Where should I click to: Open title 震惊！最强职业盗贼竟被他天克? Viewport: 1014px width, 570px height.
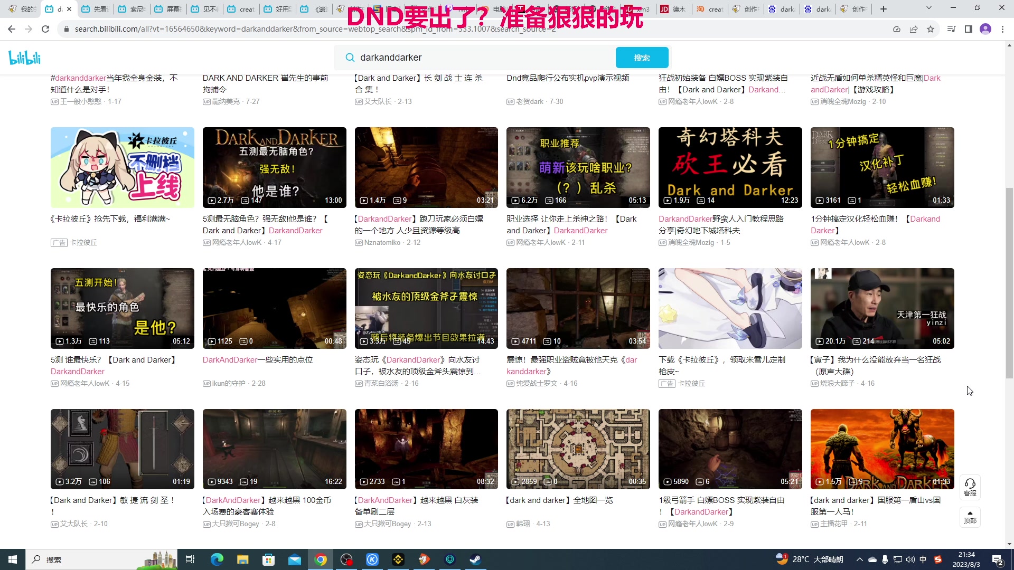click(572, 365)
